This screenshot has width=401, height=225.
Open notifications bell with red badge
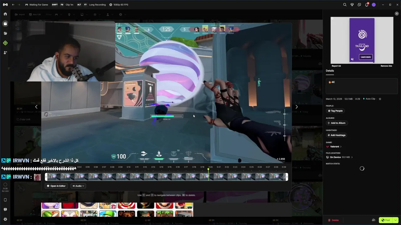click(x=367, y=5)
